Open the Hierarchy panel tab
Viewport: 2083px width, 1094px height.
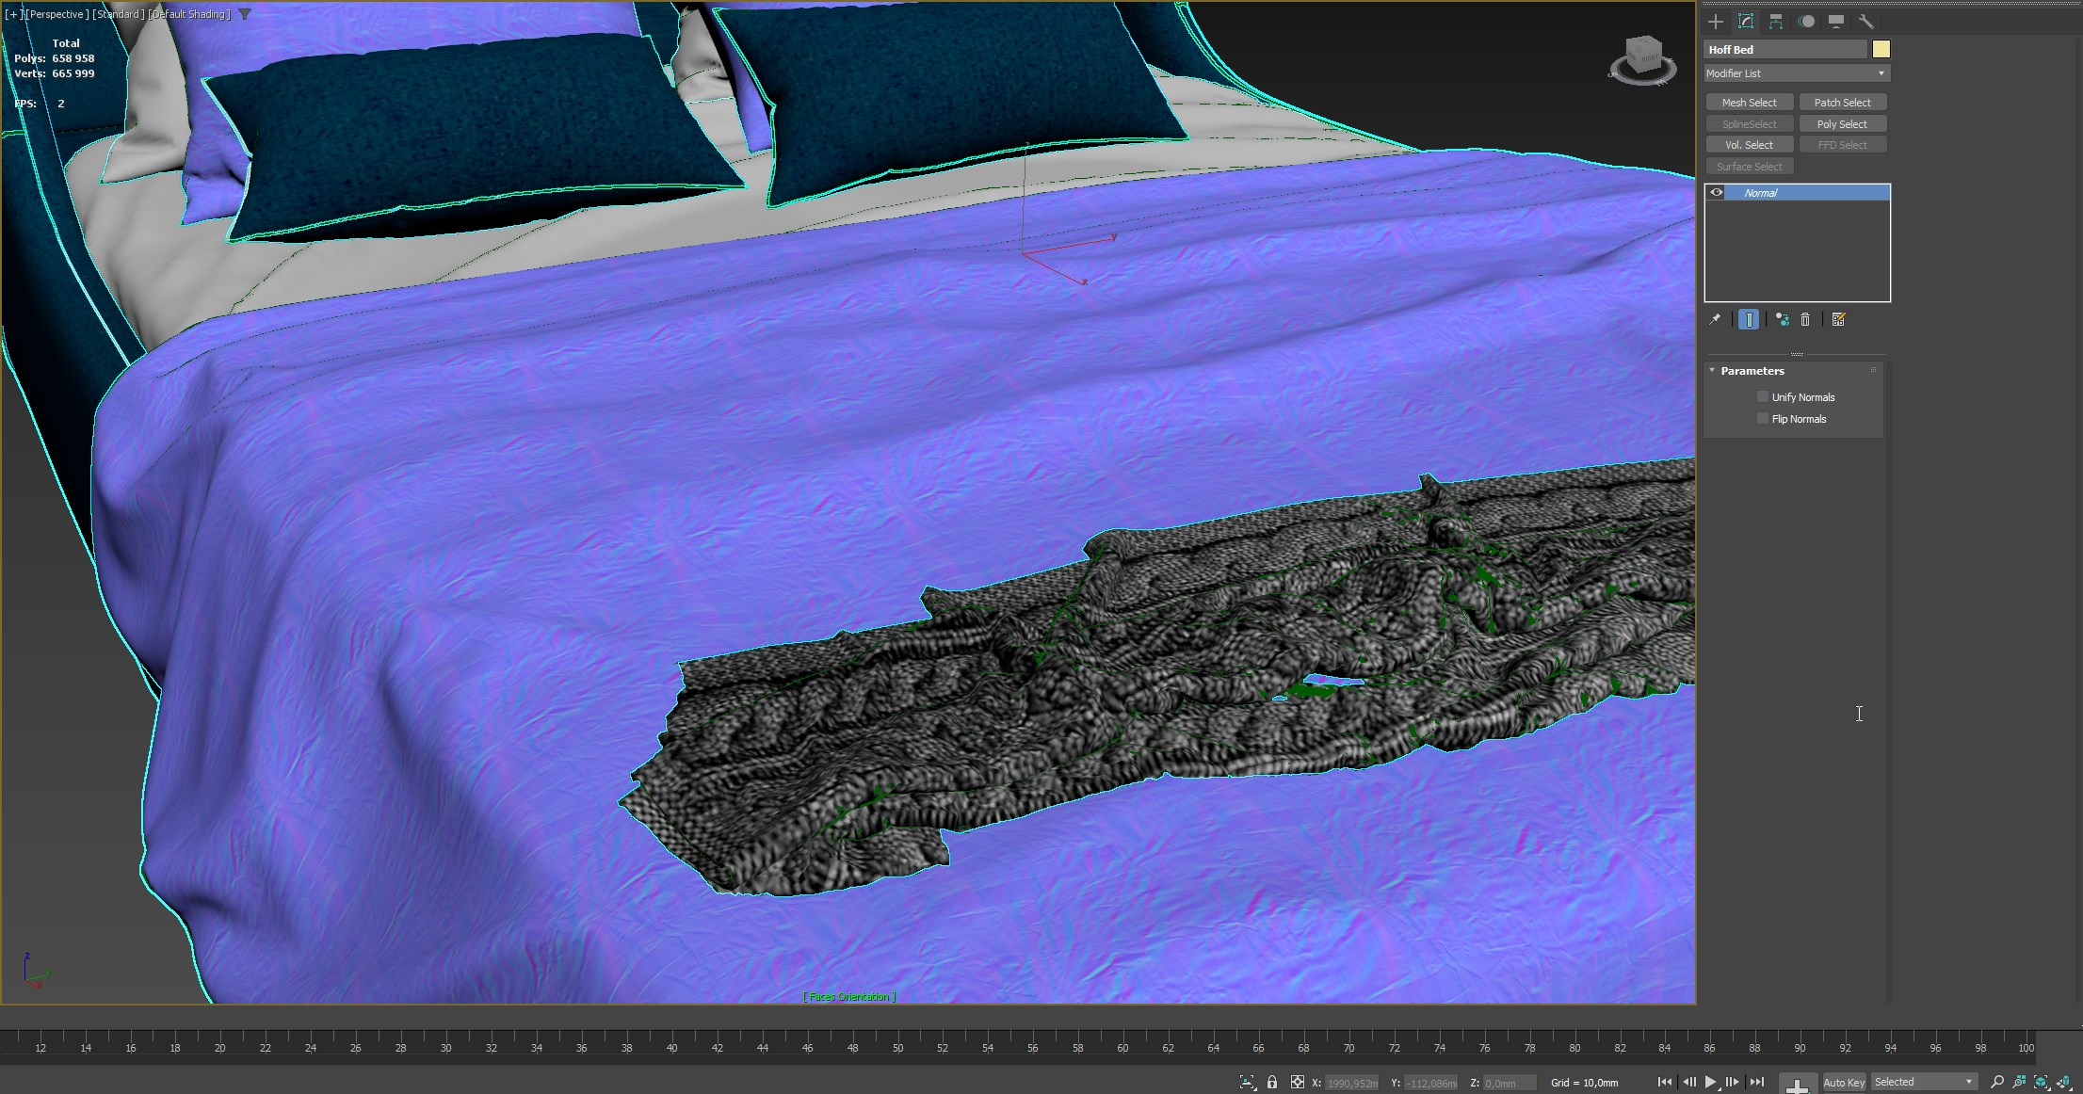tap(1775, 21)
